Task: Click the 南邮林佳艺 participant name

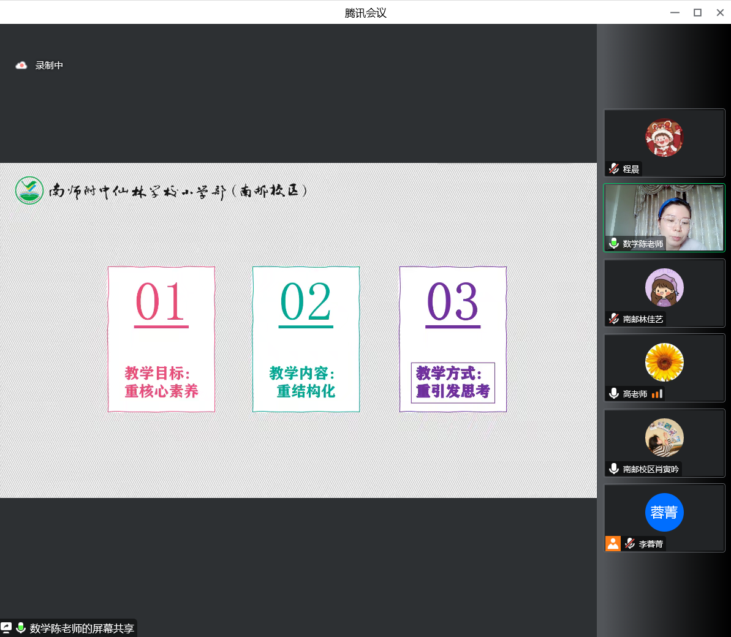Action: (642, 319)
